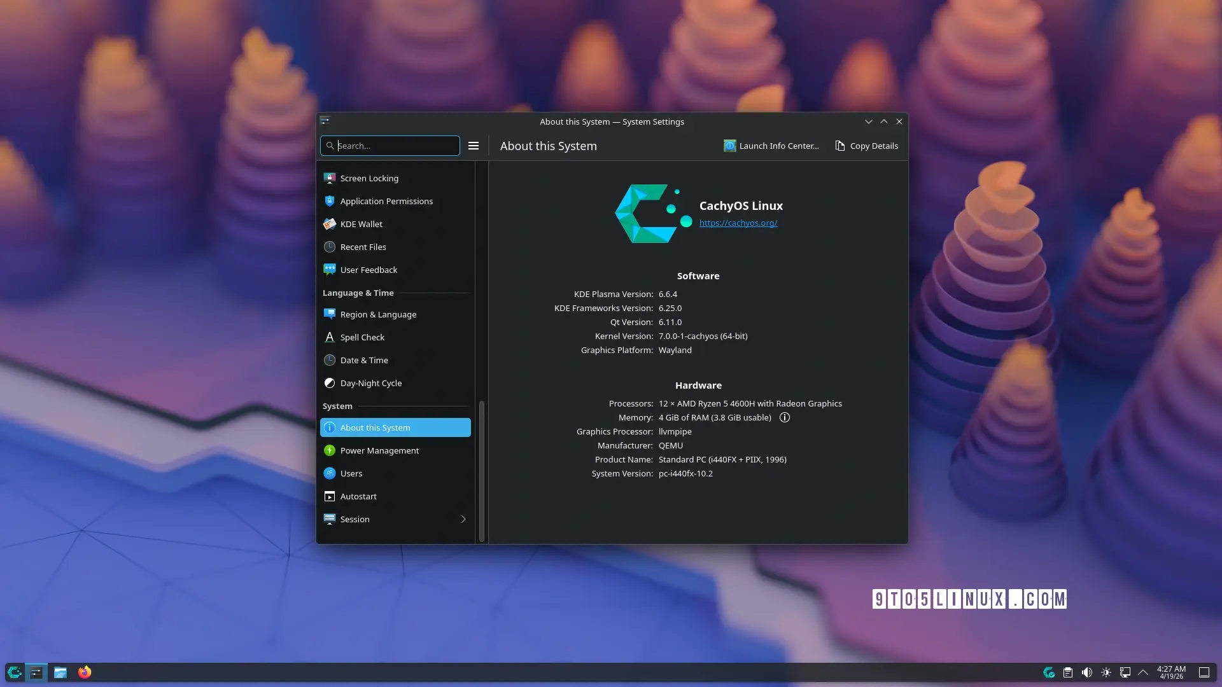Open the hamburger menu beside search
This screenshot has height=687, width=1222.
[474, 146]
